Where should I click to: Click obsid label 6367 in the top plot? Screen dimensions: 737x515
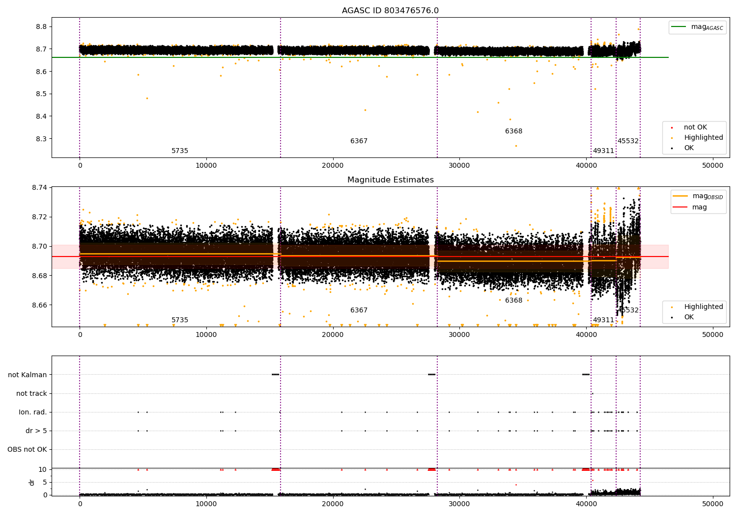359,141
